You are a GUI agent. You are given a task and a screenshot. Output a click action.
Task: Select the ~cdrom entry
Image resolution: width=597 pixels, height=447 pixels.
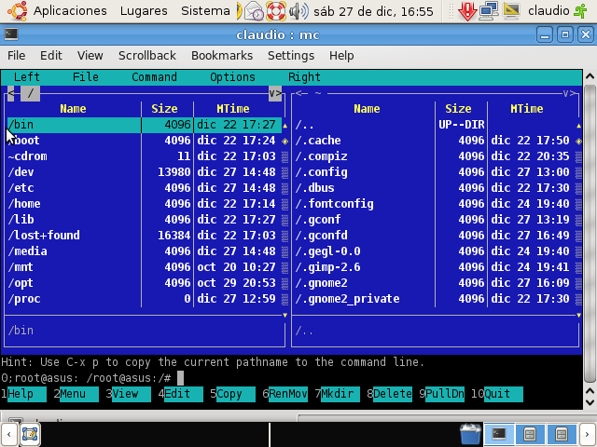pyautogui.click(x=145, y=156)
